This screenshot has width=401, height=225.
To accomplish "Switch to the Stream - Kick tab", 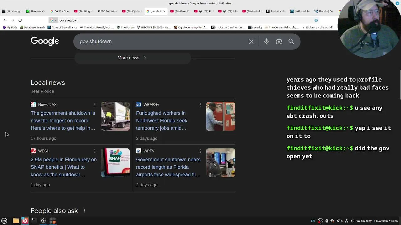I will (35, 11).
